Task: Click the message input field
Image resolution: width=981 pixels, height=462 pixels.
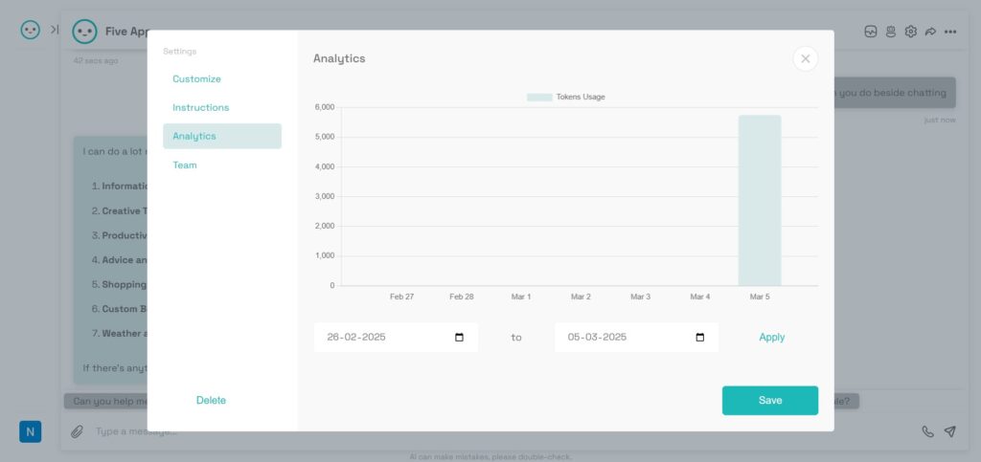Action: click(500, 431)
